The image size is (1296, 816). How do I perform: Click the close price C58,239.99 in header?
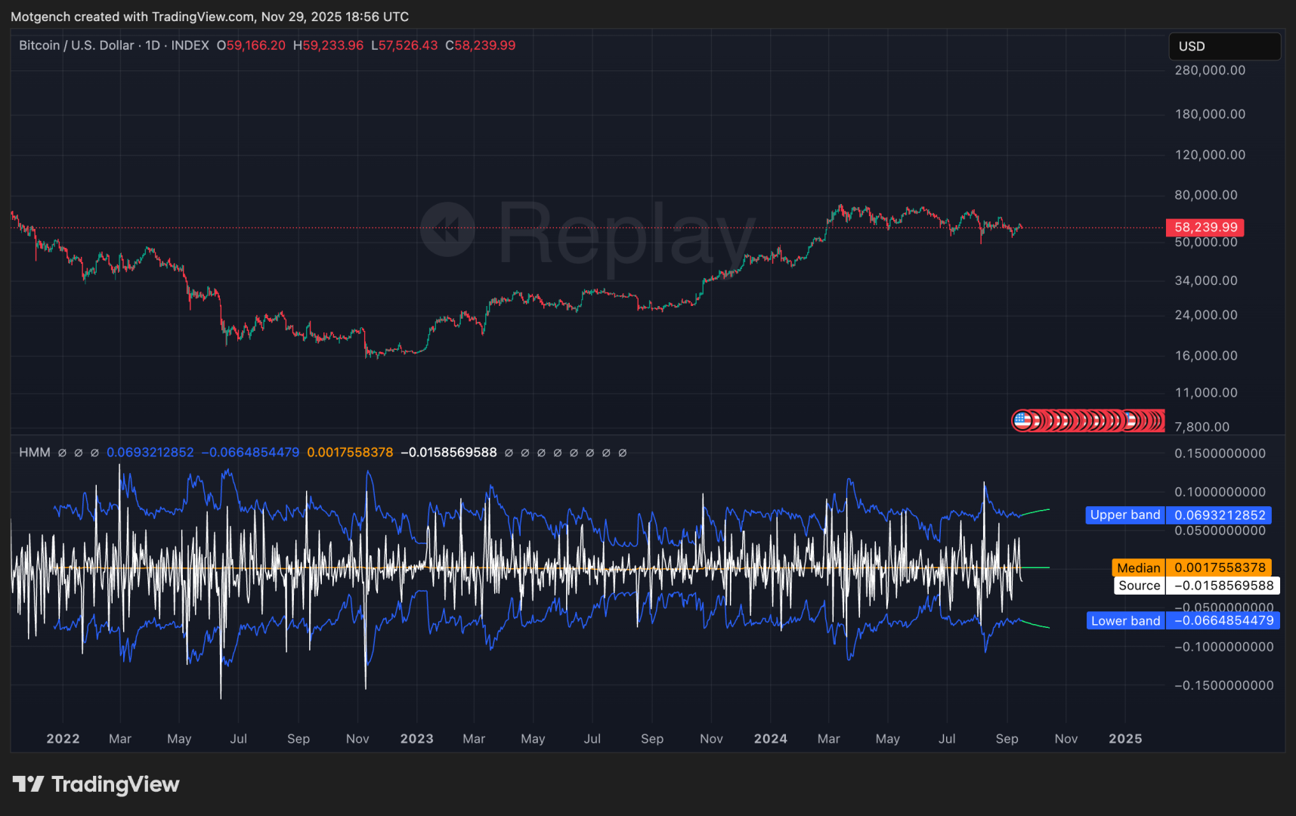pos(480,45)
